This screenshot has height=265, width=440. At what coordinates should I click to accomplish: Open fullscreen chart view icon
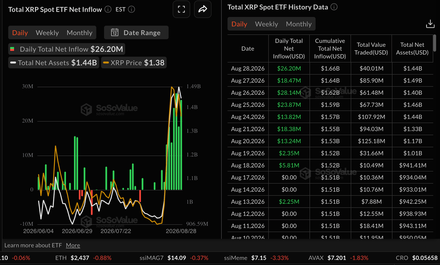pyautogui.click(x=181, y=9)
